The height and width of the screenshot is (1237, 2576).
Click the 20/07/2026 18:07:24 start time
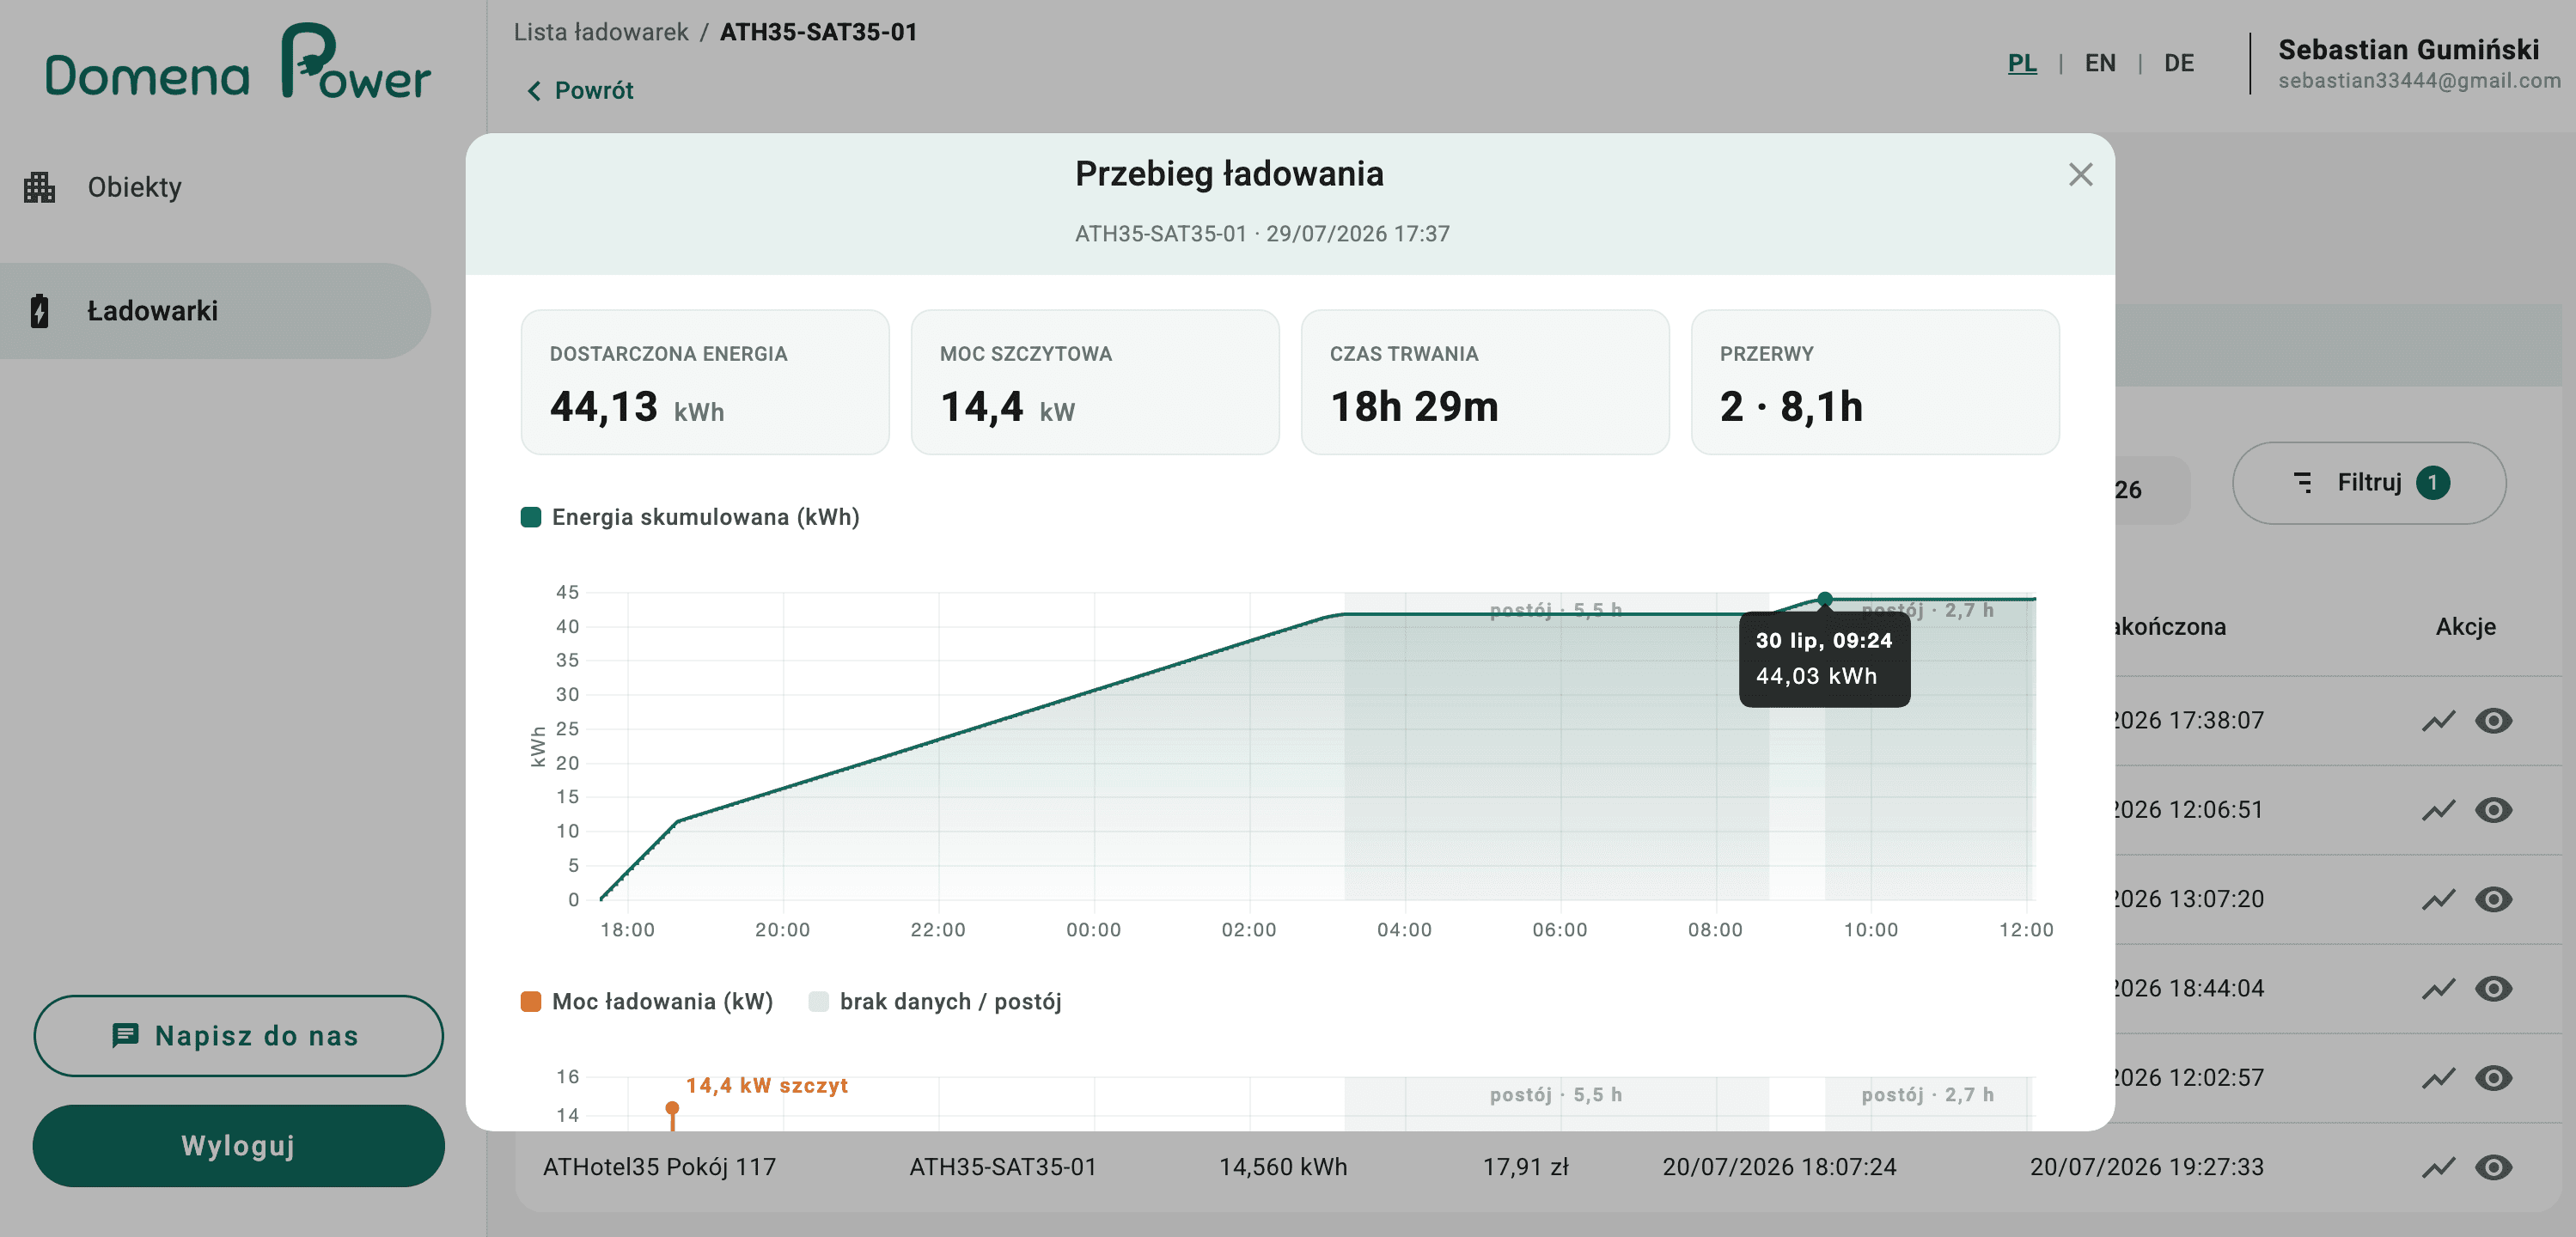1779,1167
